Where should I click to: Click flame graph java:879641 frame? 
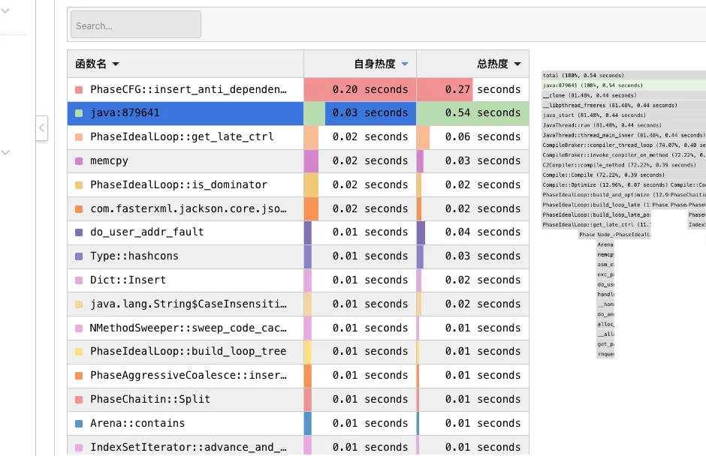click(x=623, y=85)
